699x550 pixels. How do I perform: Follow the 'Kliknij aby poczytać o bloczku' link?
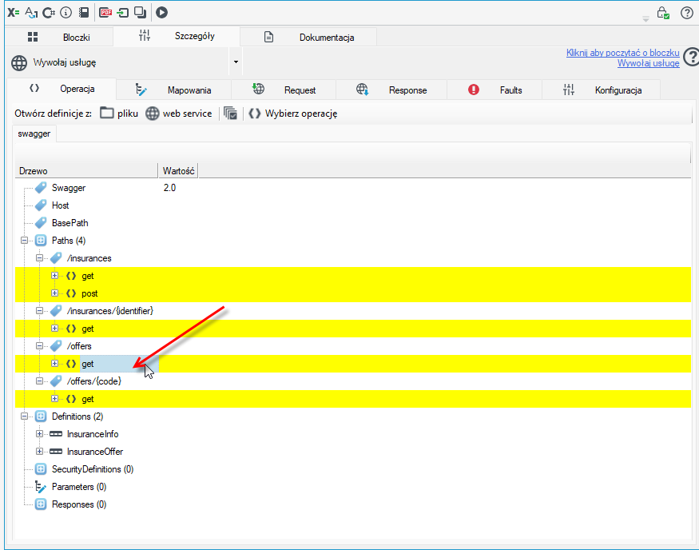tap(623, 53)
